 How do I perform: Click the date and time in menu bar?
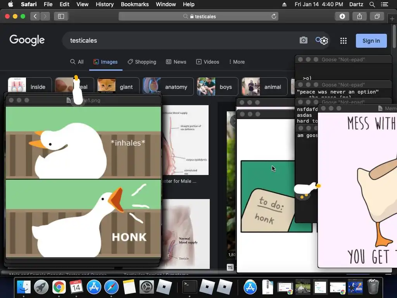click(319, 4)
